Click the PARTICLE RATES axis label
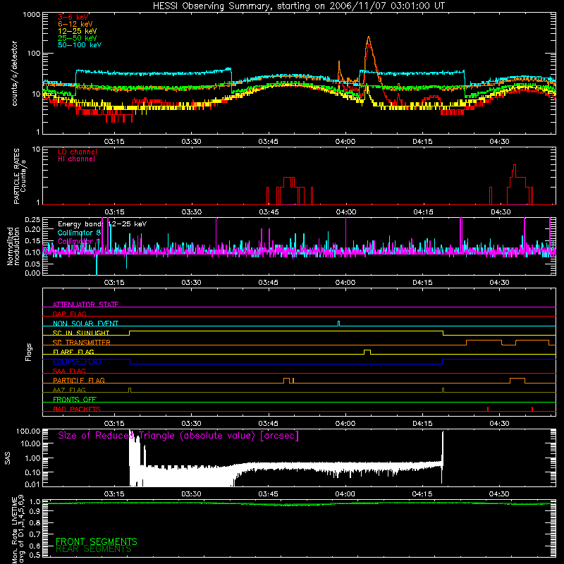 coord(20,176)
